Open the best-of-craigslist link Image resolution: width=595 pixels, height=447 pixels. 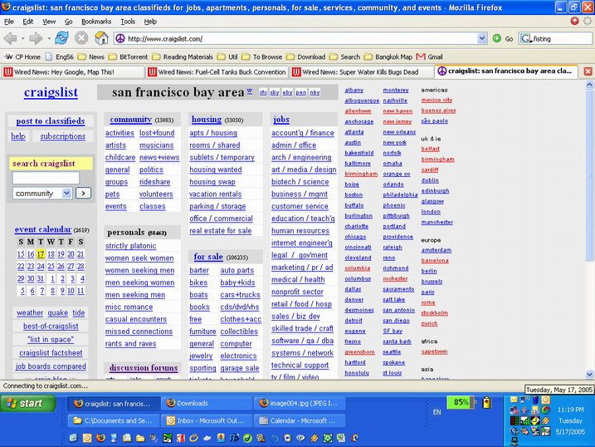51,327
